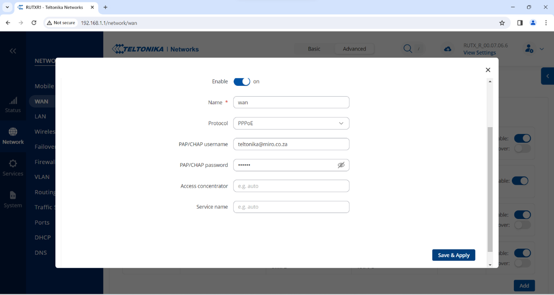Click the Save & Apply button

[454, 255]
